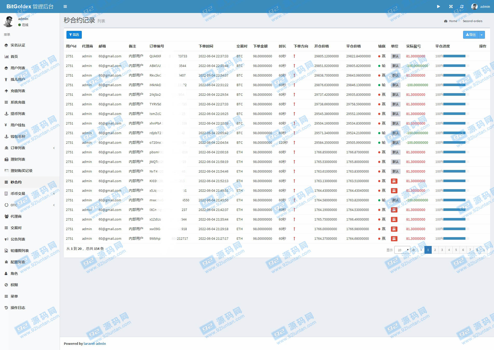
Task: Click the refresh icon in the header
Action: (462, 6)
